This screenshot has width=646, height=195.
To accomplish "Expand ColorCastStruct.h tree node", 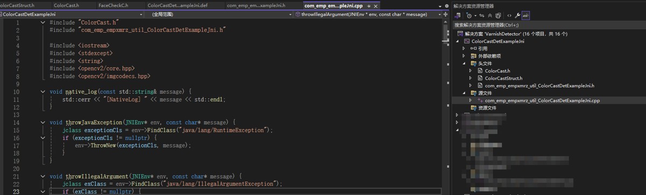I will [x=471, y=78].
